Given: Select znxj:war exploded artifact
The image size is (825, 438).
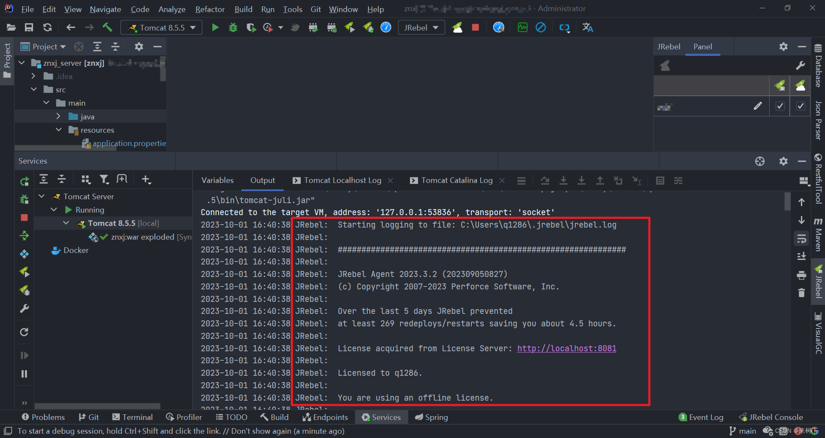Looking at the screenshot, I should (139, 237).
